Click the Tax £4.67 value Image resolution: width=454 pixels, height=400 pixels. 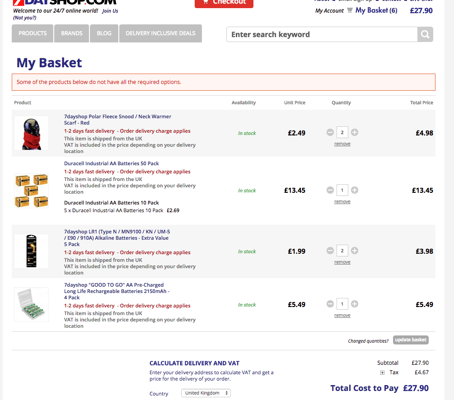pyautogui.click(x=421, y=372)
